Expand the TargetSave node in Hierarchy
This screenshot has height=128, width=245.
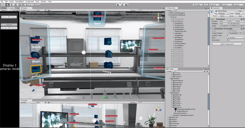tap(174, 23)
